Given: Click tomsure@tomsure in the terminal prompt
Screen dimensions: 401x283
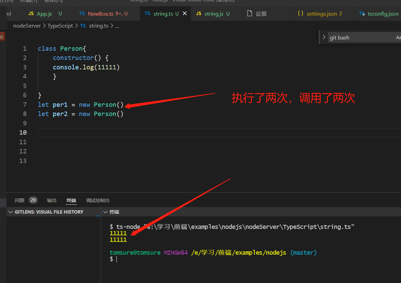Looking at the screenshot, I should point(135,253).
